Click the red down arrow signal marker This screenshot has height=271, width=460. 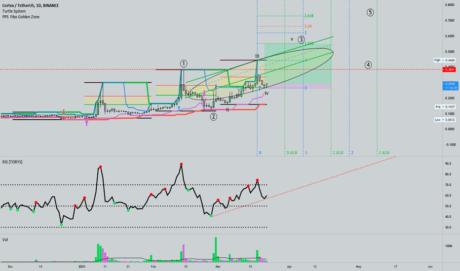pyautogui.click(x=64, y=112)
